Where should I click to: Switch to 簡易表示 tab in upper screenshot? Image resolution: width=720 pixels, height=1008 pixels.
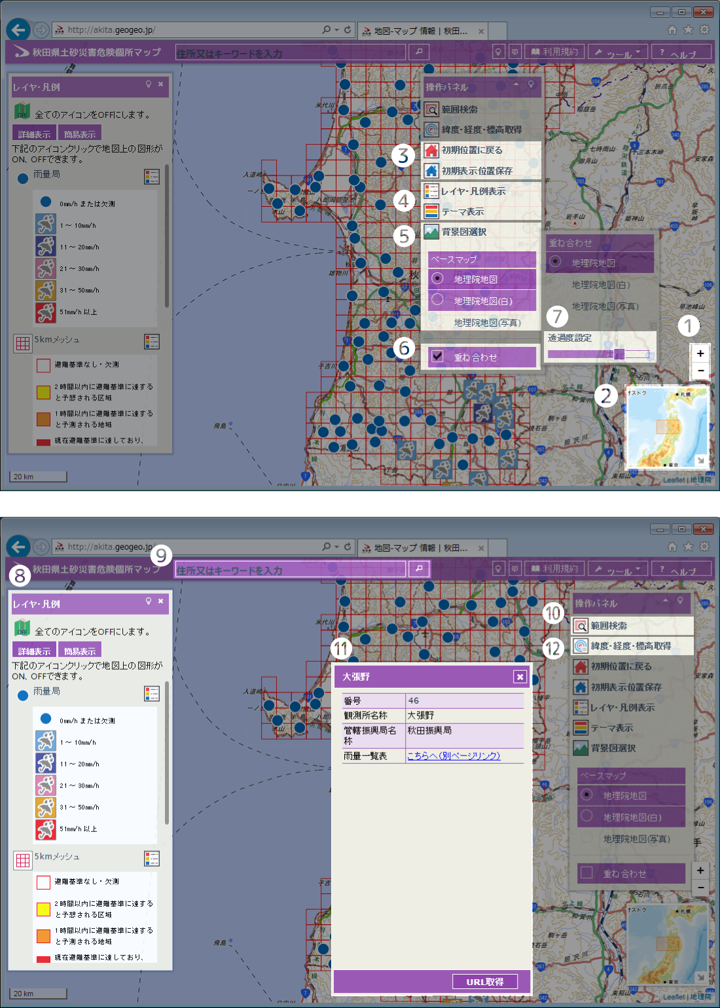(x=80, y=133)
